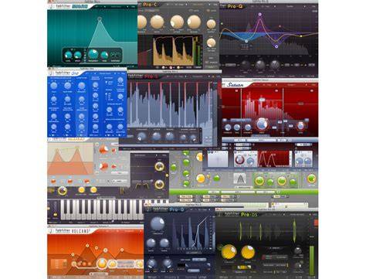Image resolution: width=366 pixels, height=279 pixels.
Task: Click the top-left knob in the blue One synth
Action: click(x=54, y=86)
